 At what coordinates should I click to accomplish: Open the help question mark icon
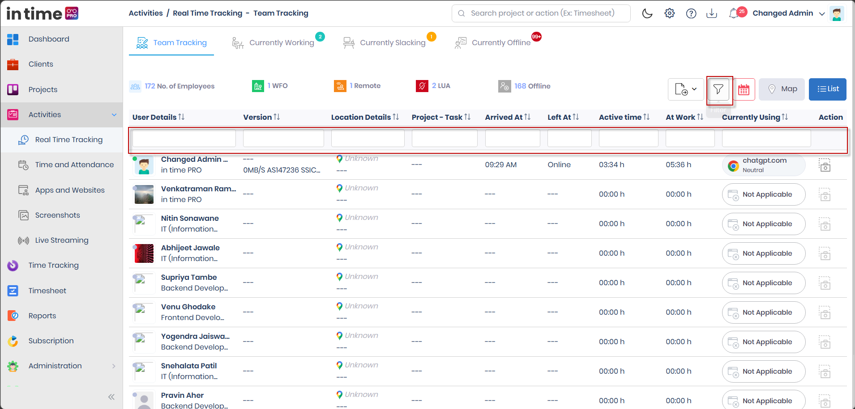point(691,13)
